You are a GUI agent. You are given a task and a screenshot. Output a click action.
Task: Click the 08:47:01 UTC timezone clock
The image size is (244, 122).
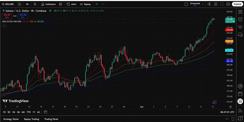pyautogui.click(x=227, y=112)
